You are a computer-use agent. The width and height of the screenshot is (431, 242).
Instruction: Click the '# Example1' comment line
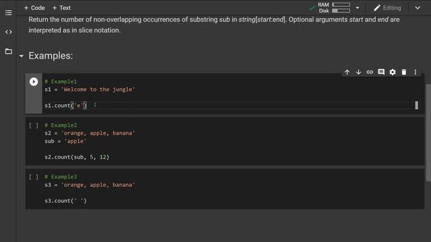coord(61,81)
